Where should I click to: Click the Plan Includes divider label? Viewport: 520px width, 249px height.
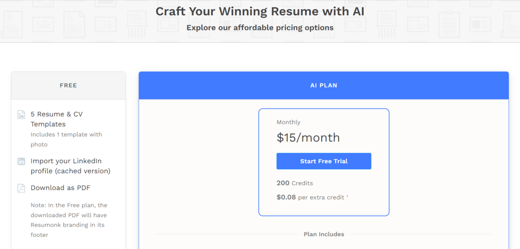[x=324, y=234]
